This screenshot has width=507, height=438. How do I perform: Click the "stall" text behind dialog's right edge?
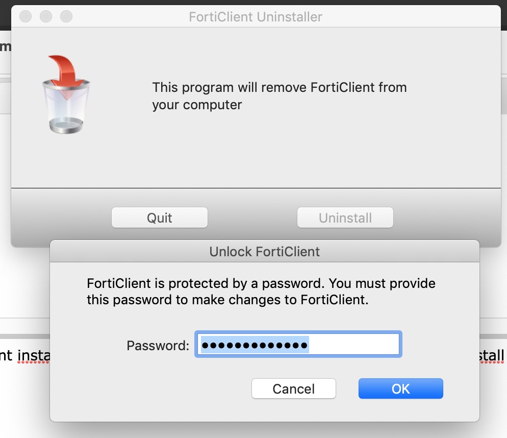click(492, 355)
